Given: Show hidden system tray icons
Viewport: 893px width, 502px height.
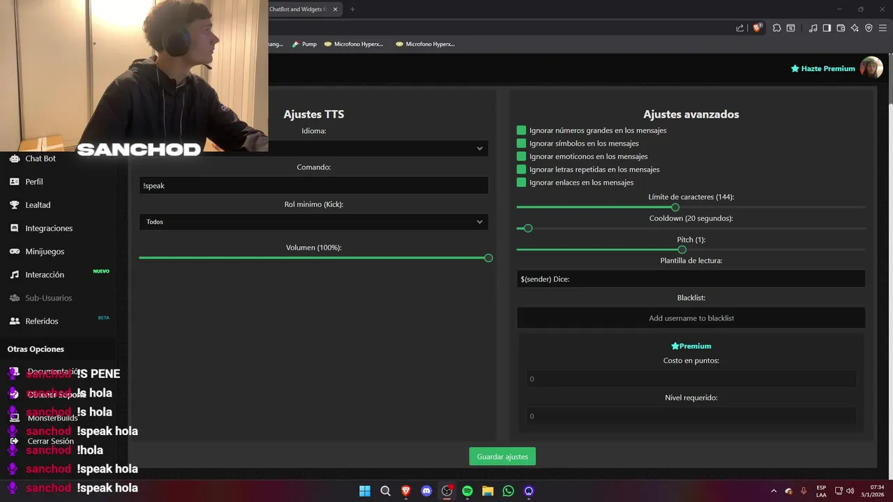Looking at the screenshot, I should pos(773,491).
